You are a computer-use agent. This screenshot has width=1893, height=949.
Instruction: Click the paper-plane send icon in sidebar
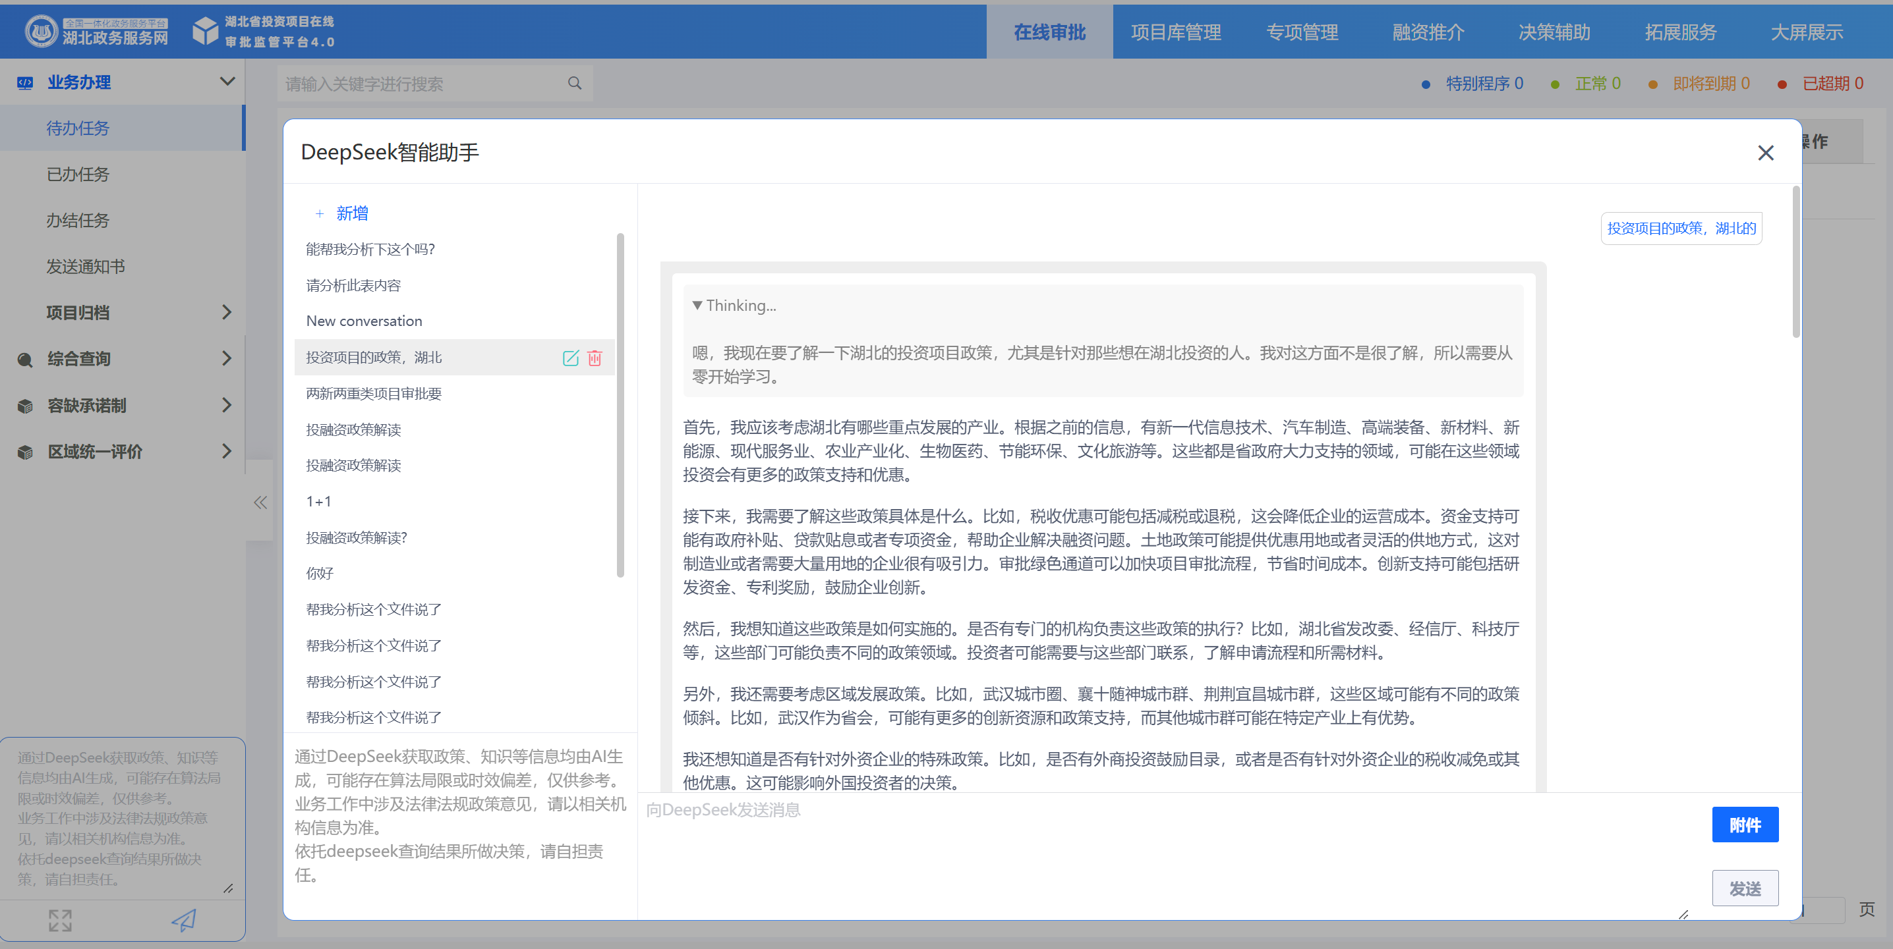184,921
